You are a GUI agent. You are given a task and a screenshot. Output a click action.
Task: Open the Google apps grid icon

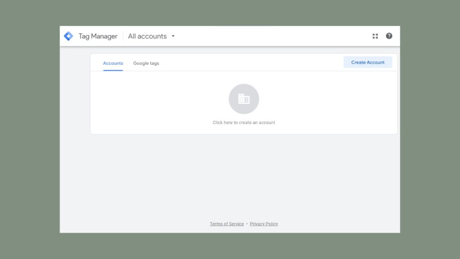coord(375,36)
